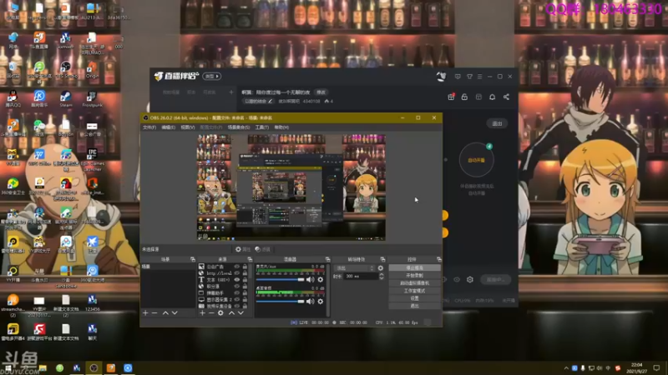
Task: Move scene down in Scenes panel
Action: (x=175, y=313)
